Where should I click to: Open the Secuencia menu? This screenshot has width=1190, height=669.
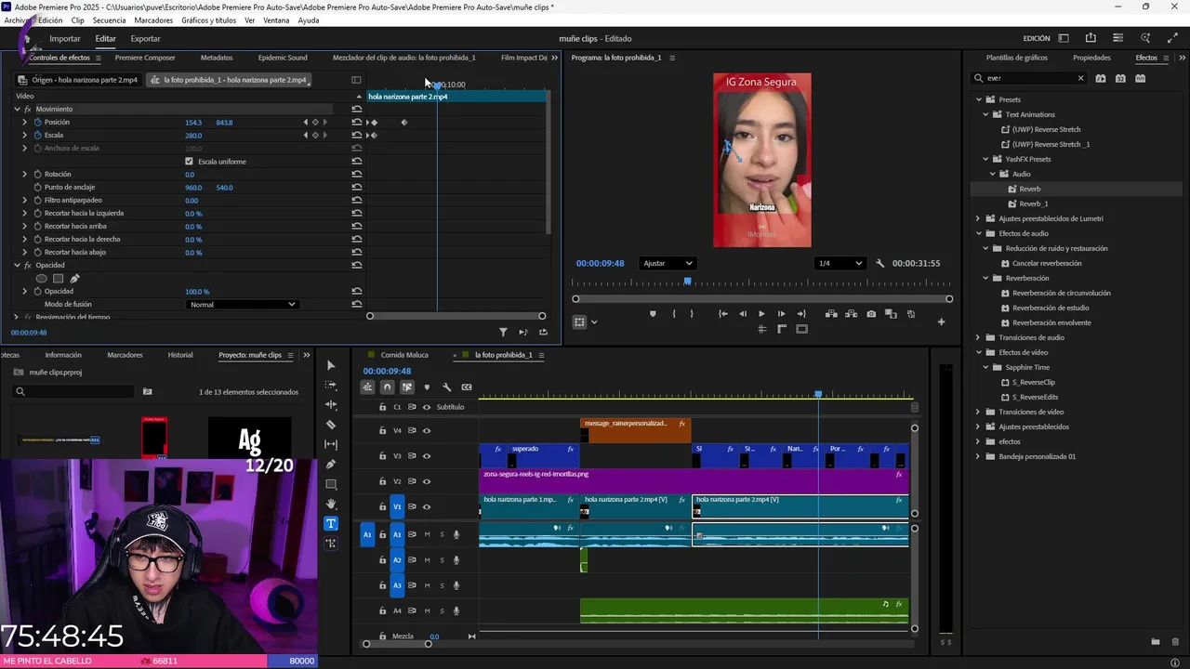pos(109,20)
